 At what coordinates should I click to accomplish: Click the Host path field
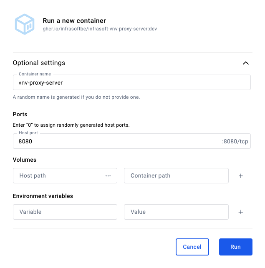[58, 176]
